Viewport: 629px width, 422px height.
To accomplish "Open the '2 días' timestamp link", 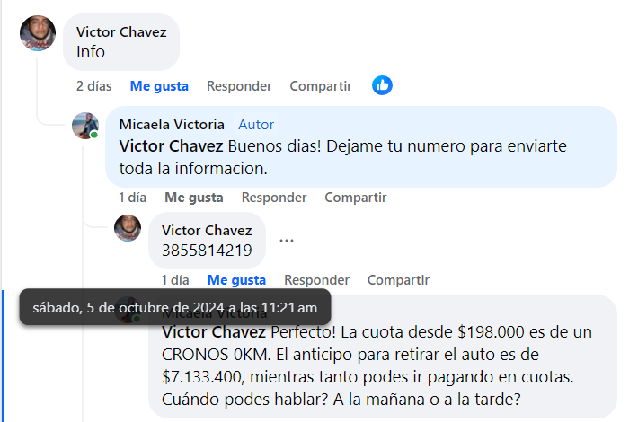I will pos(93,86).
